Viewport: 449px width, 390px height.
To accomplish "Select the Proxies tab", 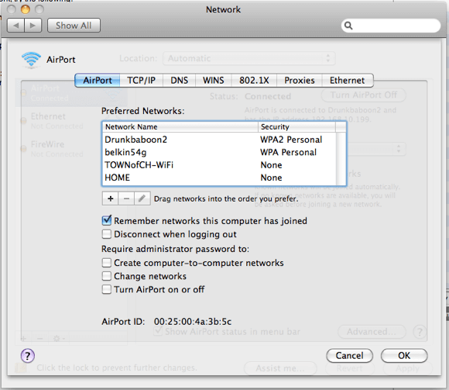I will pos(300,81).
